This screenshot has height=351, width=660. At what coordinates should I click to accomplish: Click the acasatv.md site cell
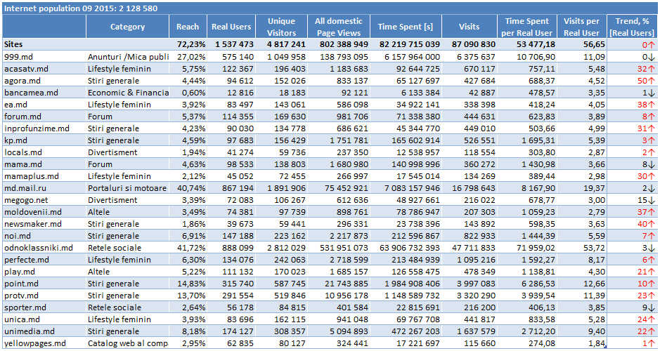coord(44,69)
